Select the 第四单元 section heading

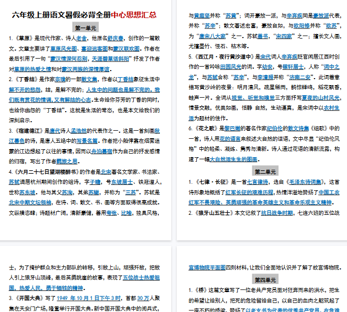click(x=265, y=280)
